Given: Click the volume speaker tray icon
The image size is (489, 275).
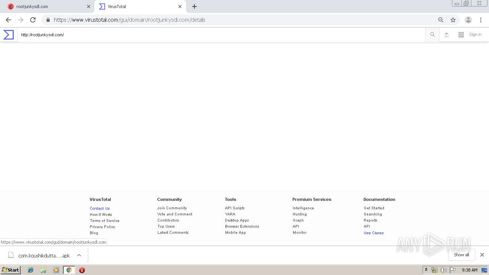Looking at the screenshot, I should coord(443,270).
